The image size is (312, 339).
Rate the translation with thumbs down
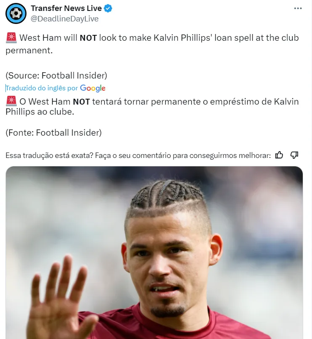pyautogui.click(x=294, y=155)
